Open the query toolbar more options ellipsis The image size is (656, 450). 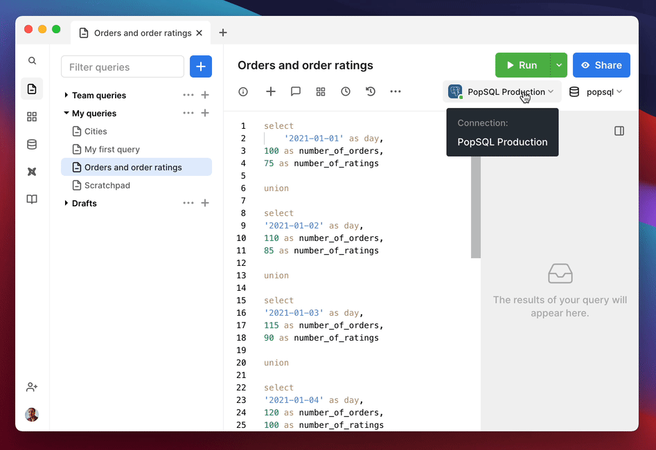pyautogui.click(x=396, y=91)
